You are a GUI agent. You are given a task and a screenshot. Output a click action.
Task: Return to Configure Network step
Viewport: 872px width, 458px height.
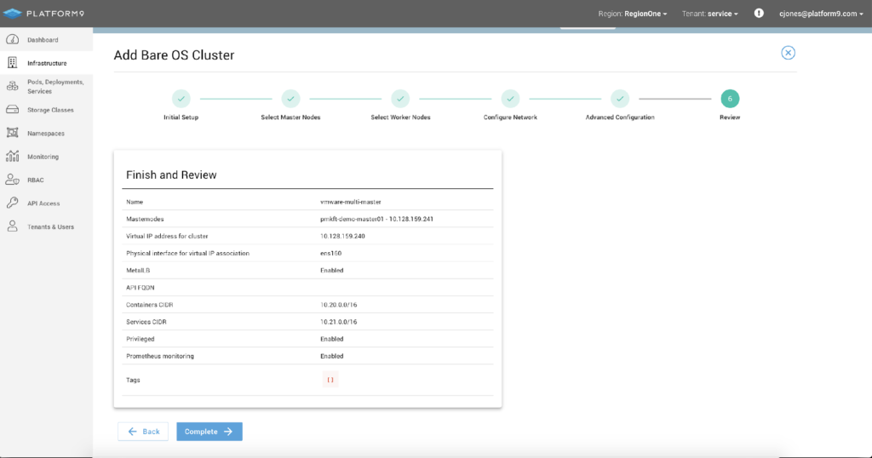pos(510,99)
